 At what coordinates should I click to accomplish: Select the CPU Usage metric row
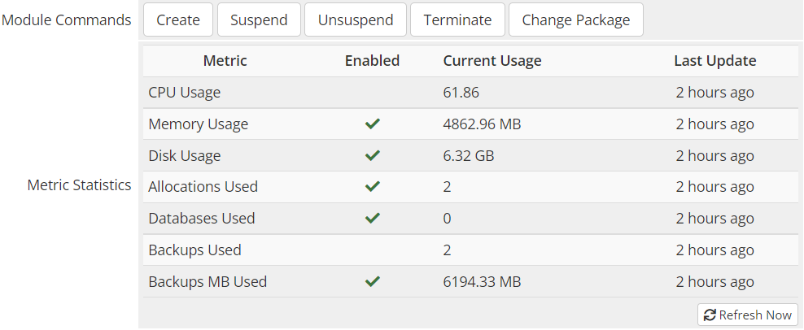click(185, 93)
